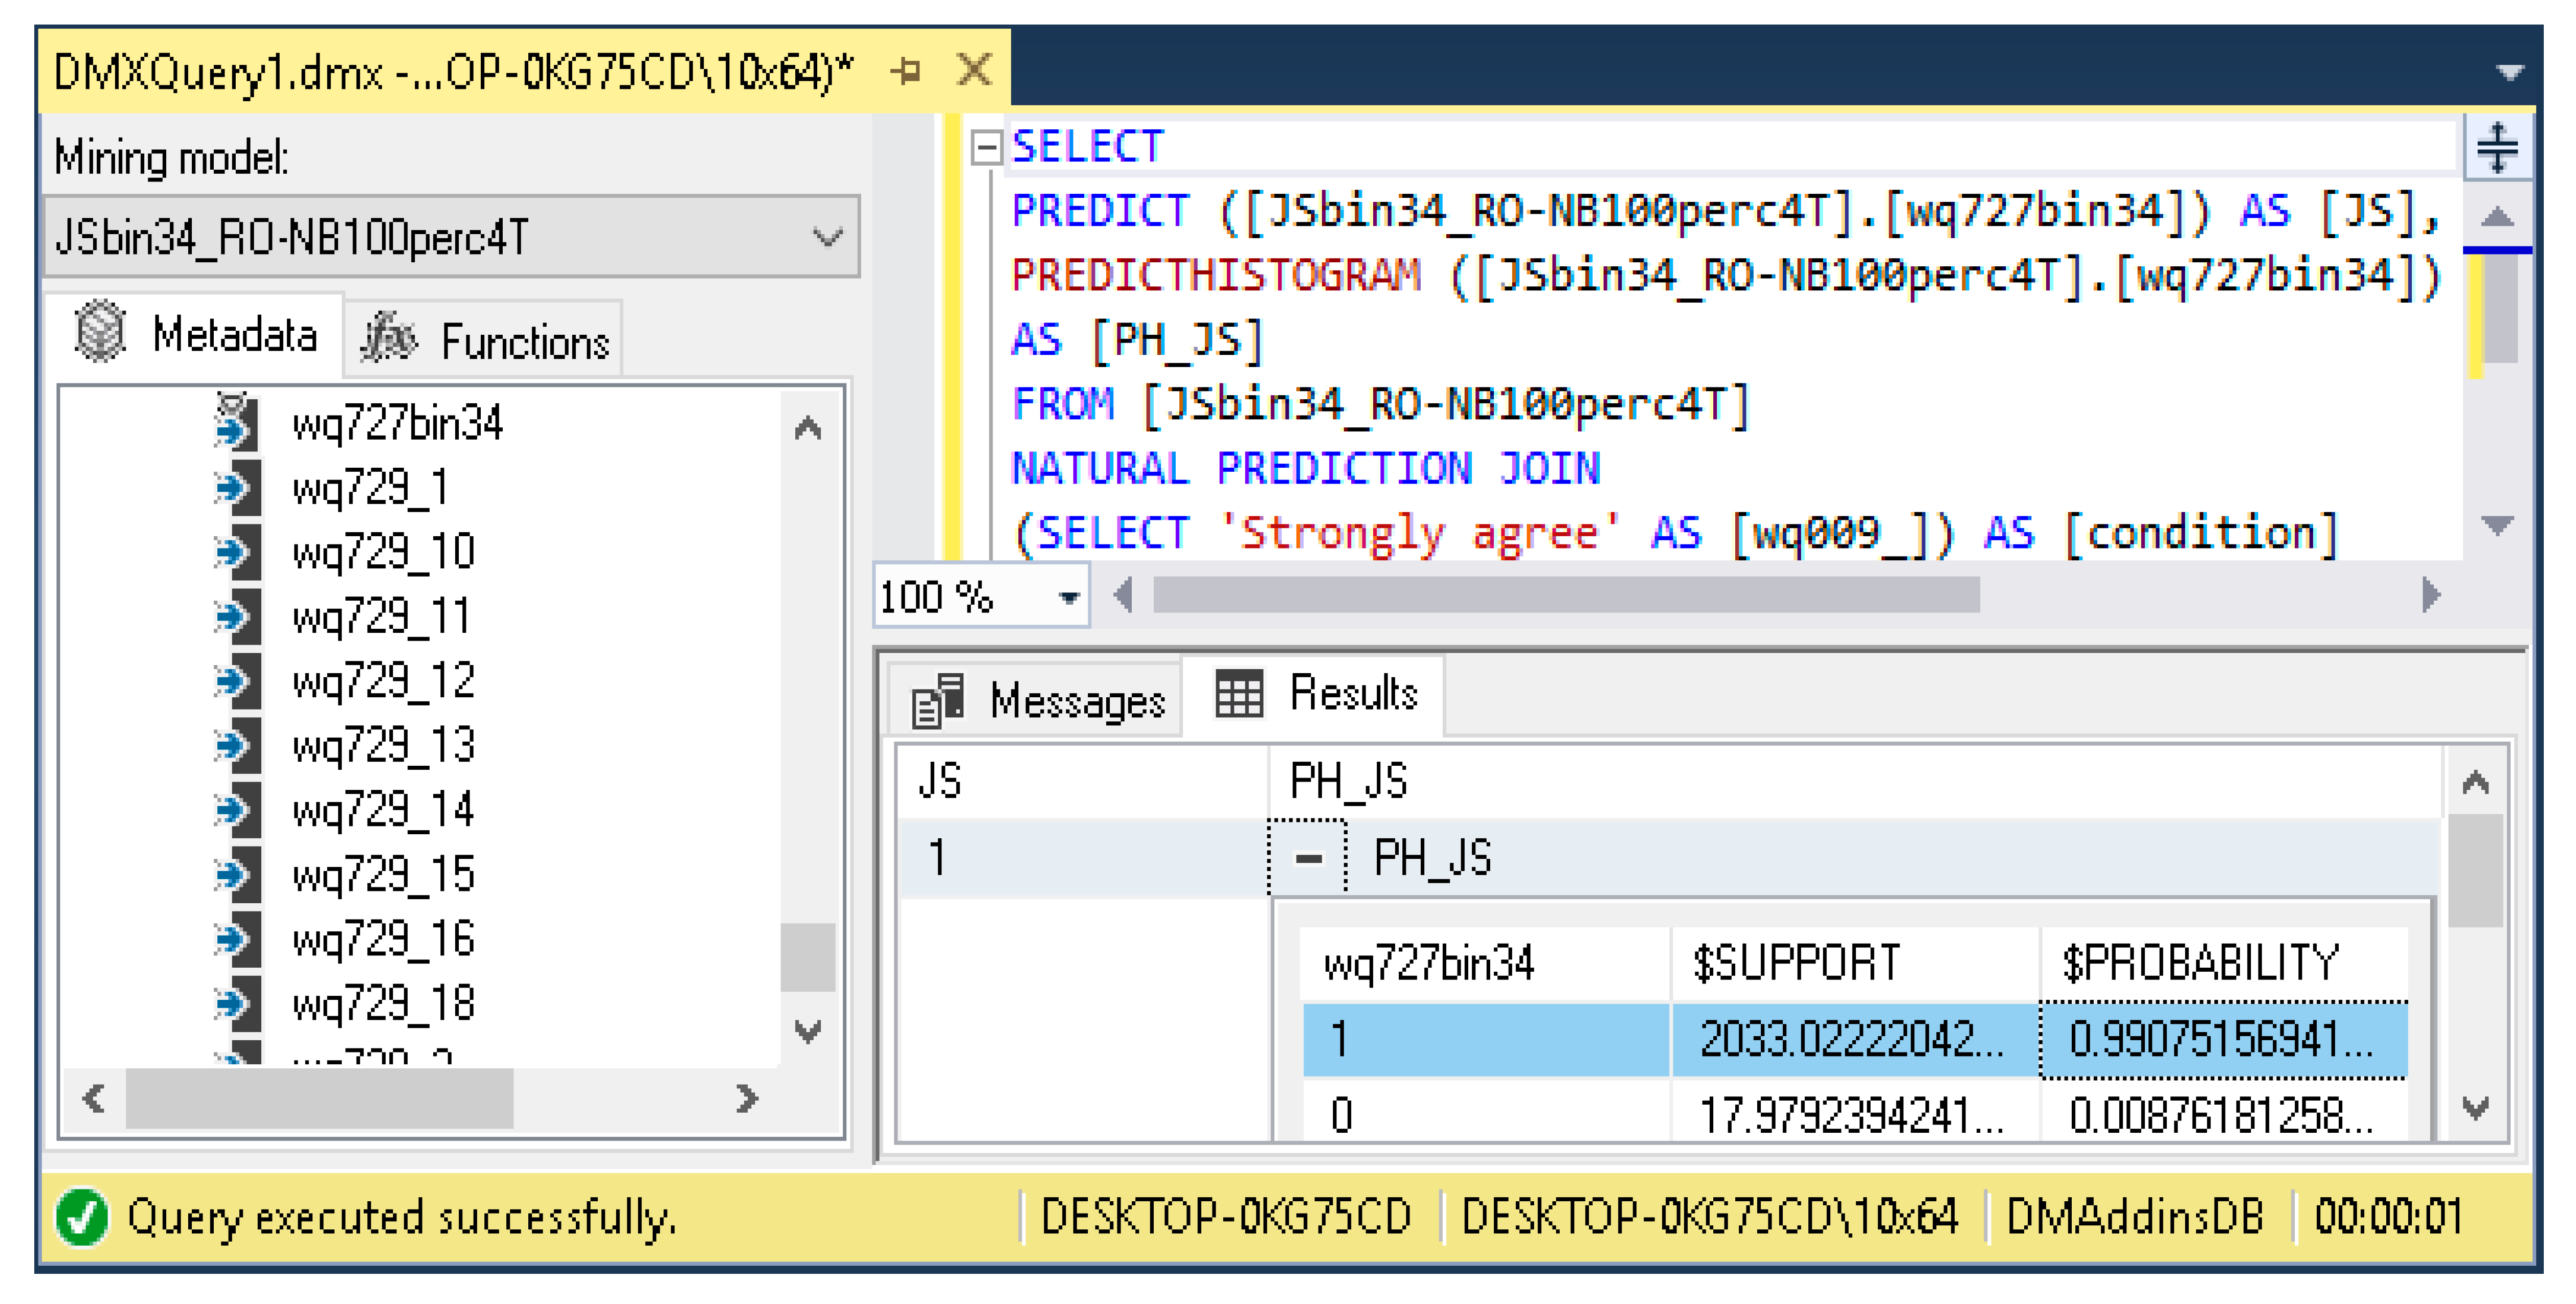The image size is (2576, 1304).
Task: Select wq729_10 in the metadata tree
Action: pos(383,552)
